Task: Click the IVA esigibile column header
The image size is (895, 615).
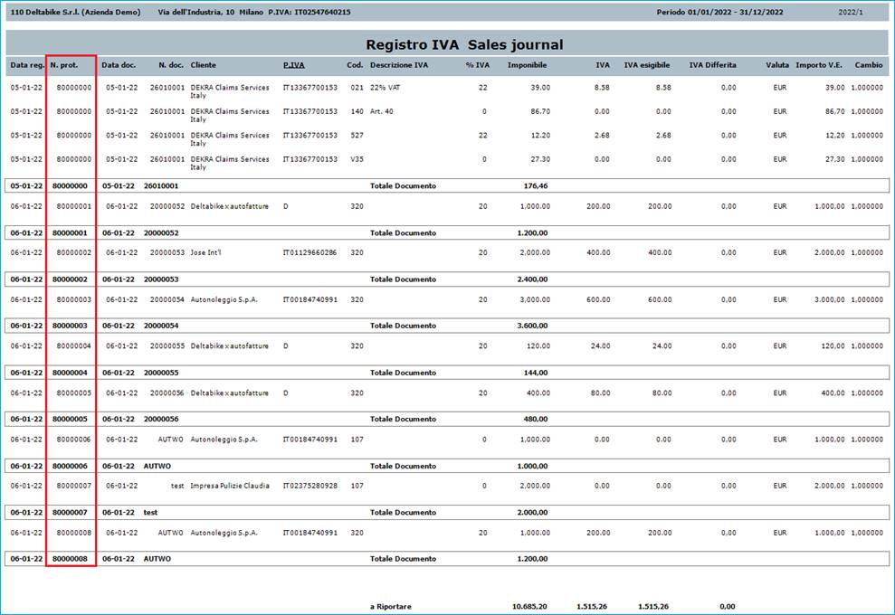Action: point(647,66)
